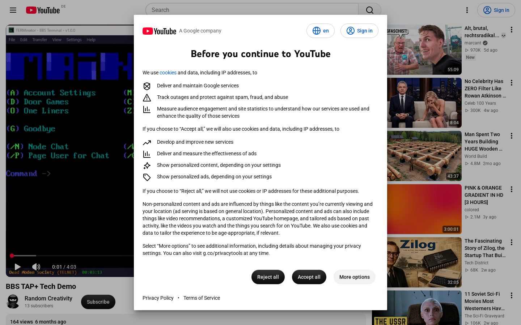Click the 13 subscribers count text
The image size is (521, 325).
click(x=39, y=306)
